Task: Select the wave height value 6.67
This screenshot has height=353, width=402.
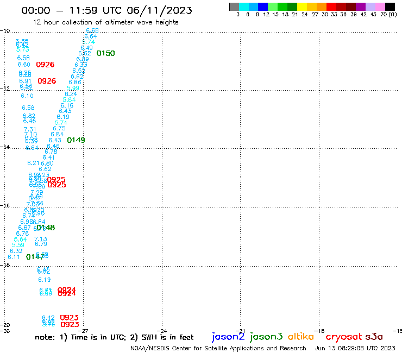Action: tap(24, 228)
